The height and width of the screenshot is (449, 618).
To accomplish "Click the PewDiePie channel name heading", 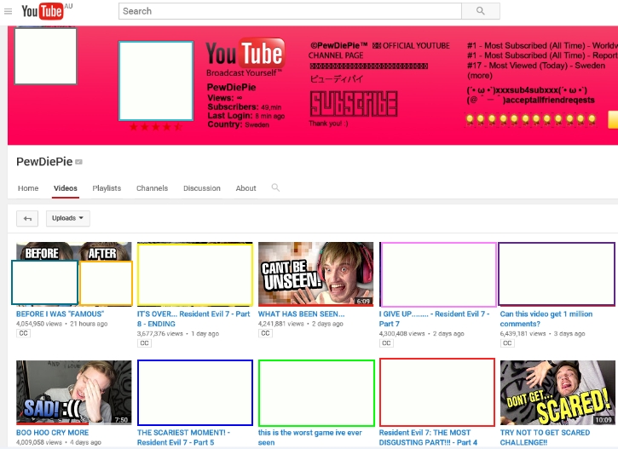I will click(x=44, y=162).
